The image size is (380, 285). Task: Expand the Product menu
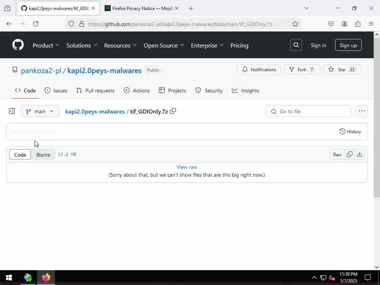tap(46, 45)
